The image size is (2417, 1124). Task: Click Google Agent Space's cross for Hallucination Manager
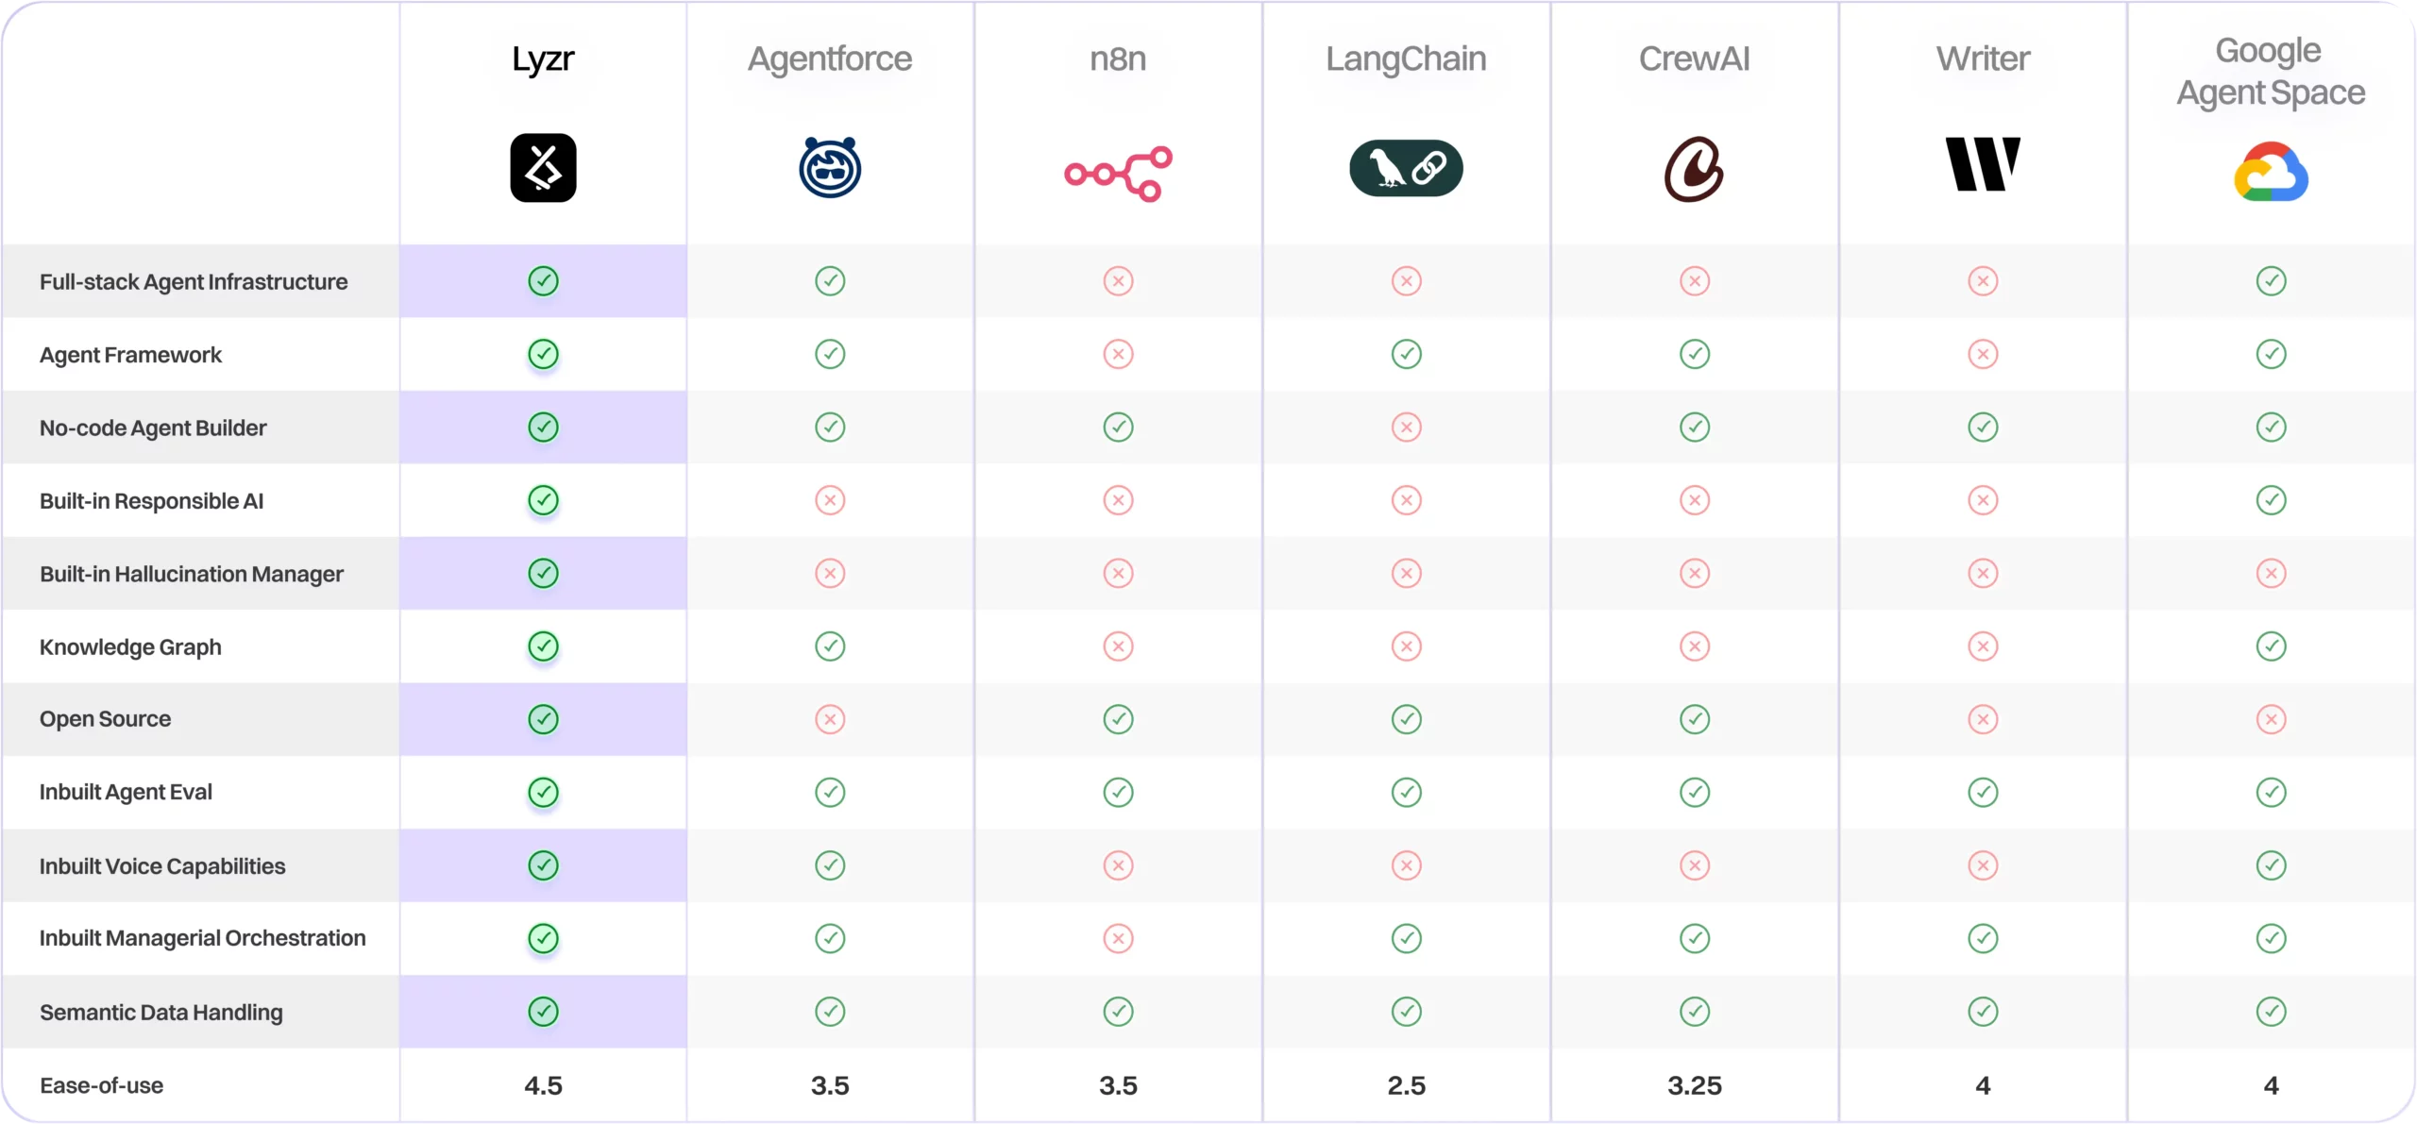pyautogui.click(x=2271, y=574)
